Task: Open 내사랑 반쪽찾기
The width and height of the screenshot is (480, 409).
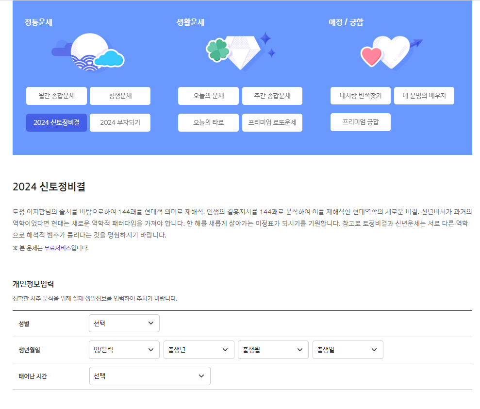Action: click(x=361, y=96)
